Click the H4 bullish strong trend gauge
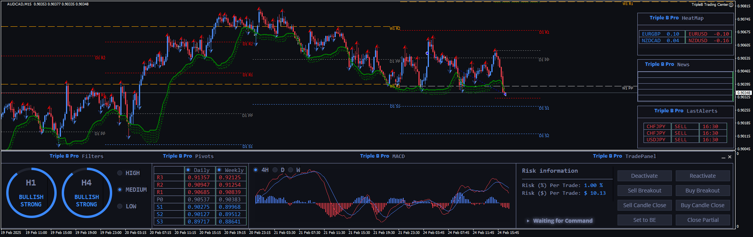This screenshot has width=753, height=237. (x=87, y=193)
